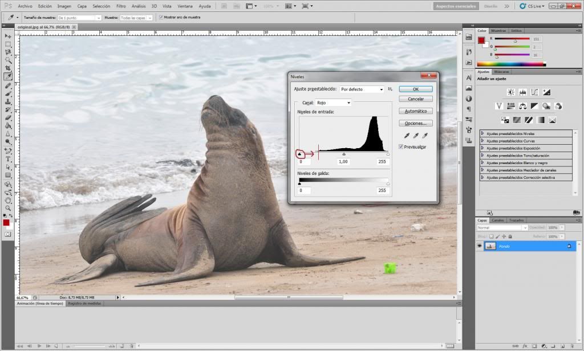Viewport: 584px width, 351px height.
Task: Add a Gradient Map adjustment
Action: pos(541,120)
